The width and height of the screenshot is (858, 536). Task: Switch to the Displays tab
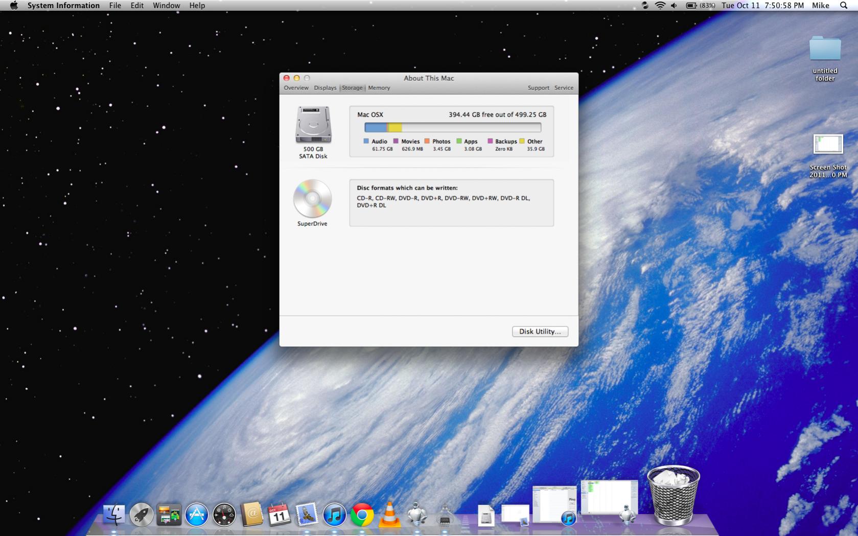325,88
